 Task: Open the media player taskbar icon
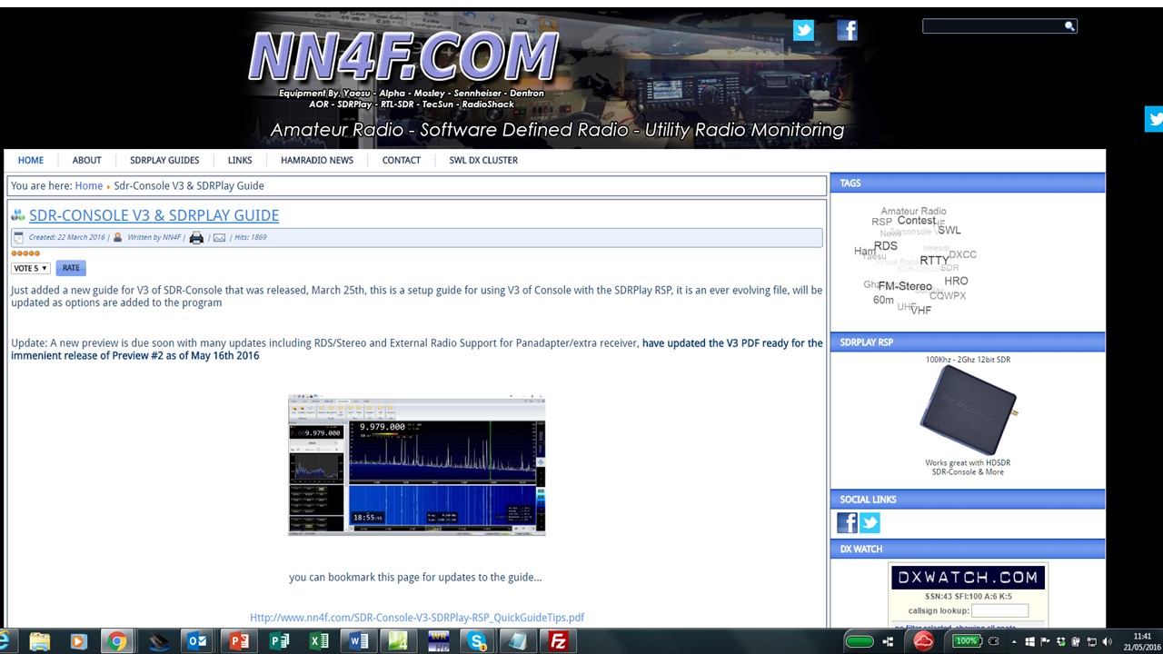(77, 641)
